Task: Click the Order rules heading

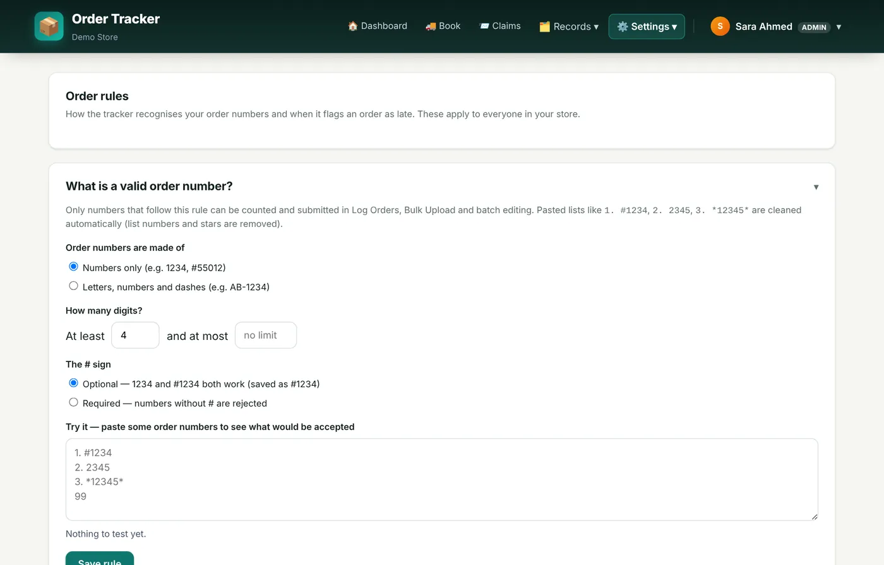Action: (97, 96)
